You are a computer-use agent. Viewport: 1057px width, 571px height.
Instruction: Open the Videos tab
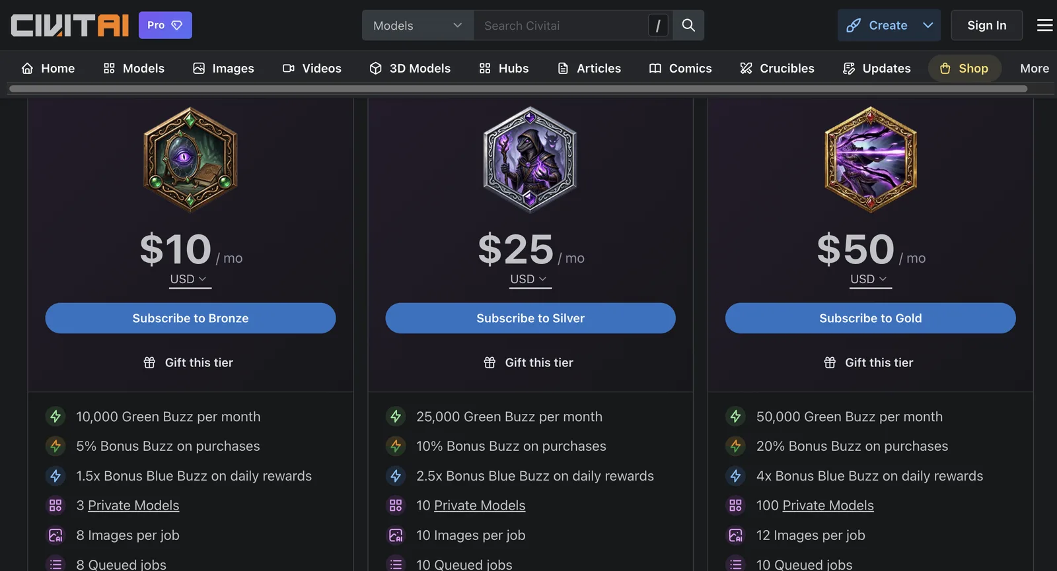click(x=312, y=68)
